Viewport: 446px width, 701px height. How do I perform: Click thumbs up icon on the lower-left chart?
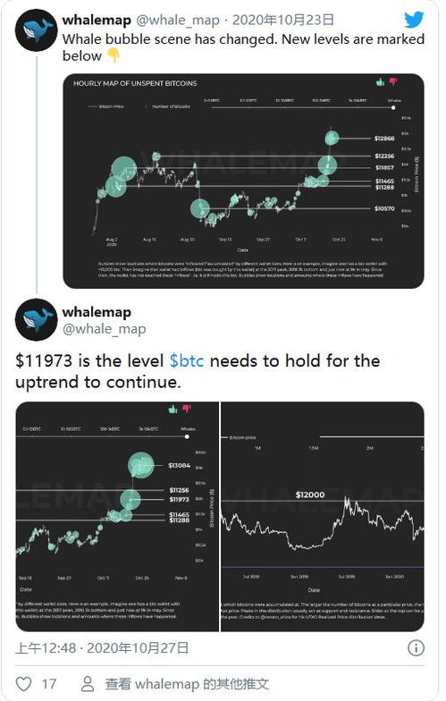(173, 409)
